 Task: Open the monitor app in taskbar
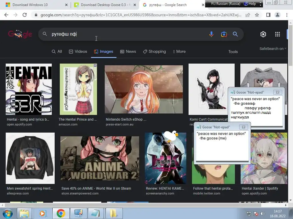(78, 213)
